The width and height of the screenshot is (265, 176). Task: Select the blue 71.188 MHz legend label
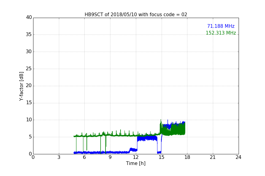pyautogui.click(x=221, y=26)
